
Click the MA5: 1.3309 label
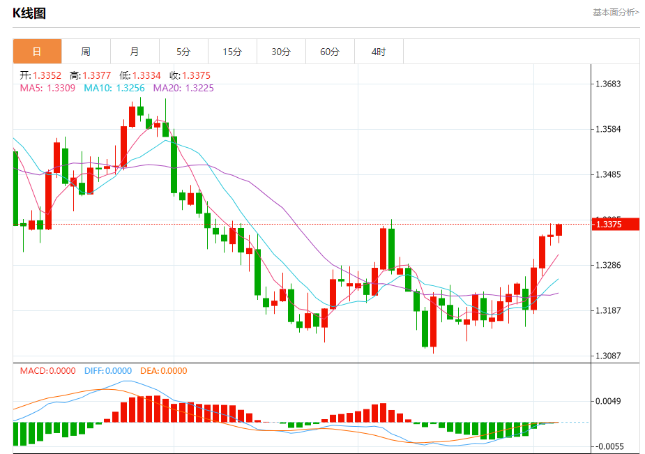47,88
